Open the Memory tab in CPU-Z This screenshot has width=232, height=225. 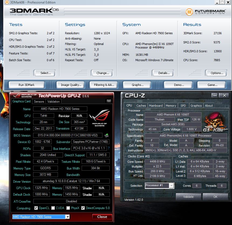tap(171, 105)
